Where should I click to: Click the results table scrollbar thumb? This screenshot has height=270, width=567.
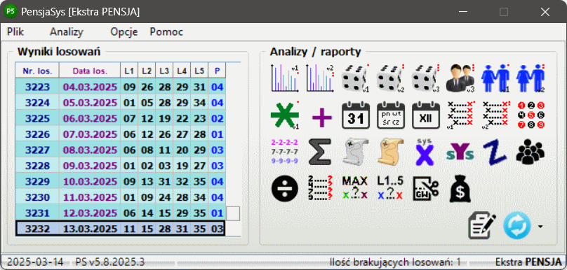(233, 213)
